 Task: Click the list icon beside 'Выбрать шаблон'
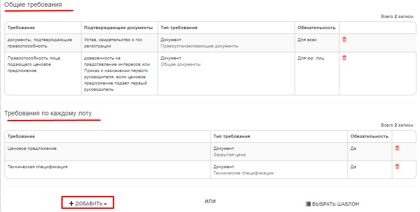308,204
